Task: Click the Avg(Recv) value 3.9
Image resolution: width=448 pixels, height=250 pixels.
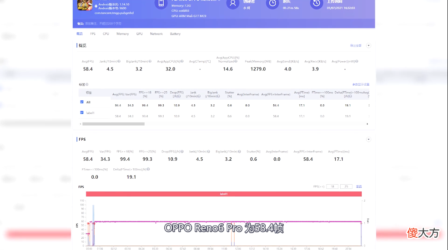Action: click(x=315, y=69)
